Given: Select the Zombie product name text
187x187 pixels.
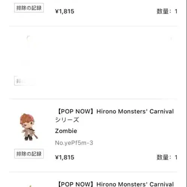Looking at the screenshot, I should (x=66, y=131).
